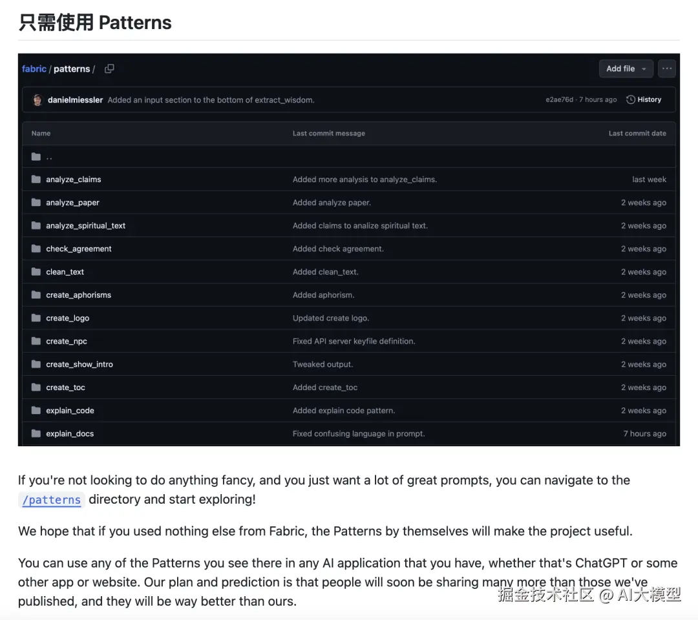Click the create_logo folder icon
Viewport: 698px width, 620px height.
click(36, 318)
